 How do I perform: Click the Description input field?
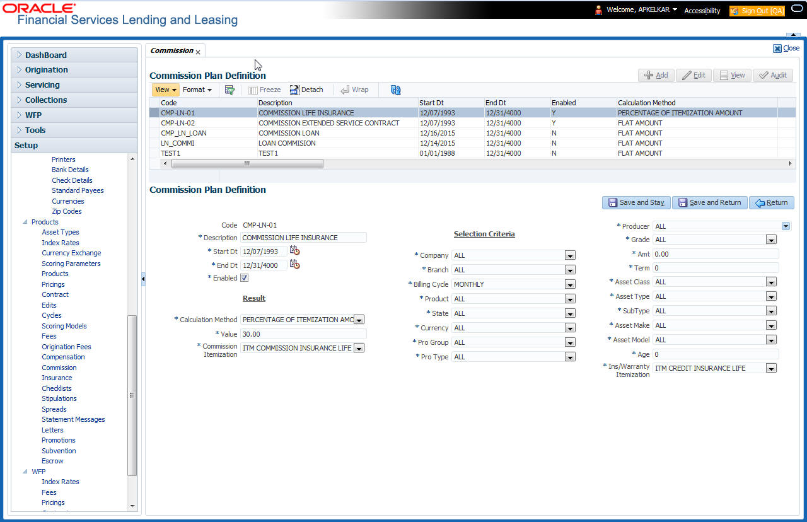click(303, 238)
